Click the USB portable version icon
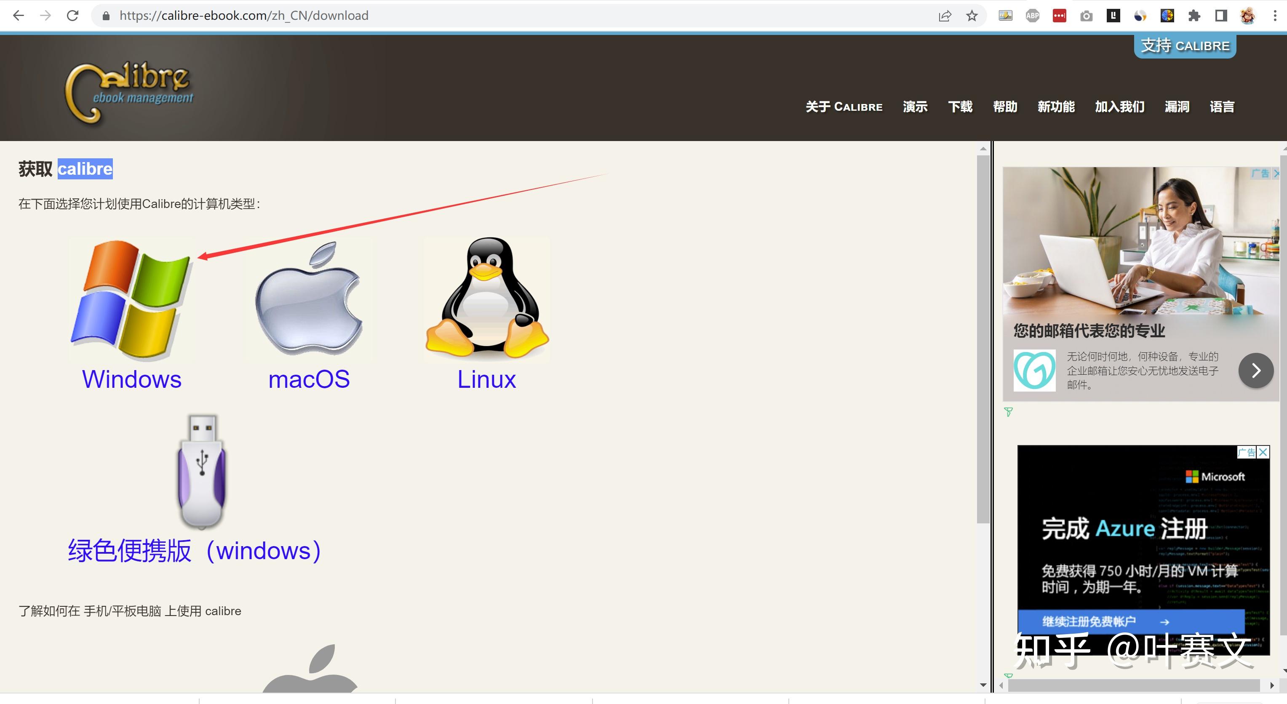Image resolution: width=1287 pixels, height=704 pixels. pyautogui.click(x=202, y=471)
